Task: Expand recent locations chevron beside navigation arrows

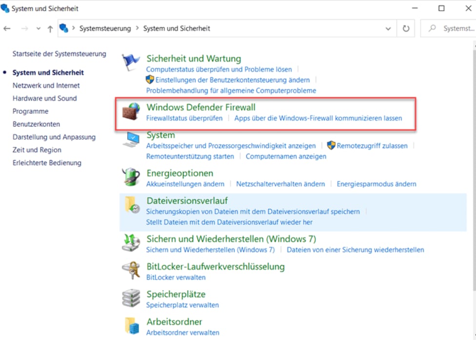Action: coord(38,28)
